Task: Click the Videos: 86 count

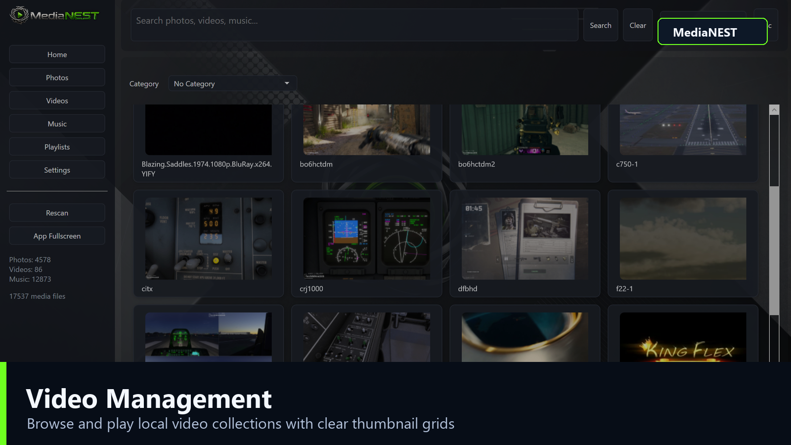Action: 26,269
